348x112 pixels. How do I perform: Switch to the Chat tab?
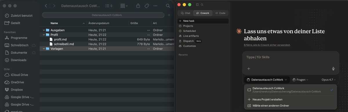[186, 13]
